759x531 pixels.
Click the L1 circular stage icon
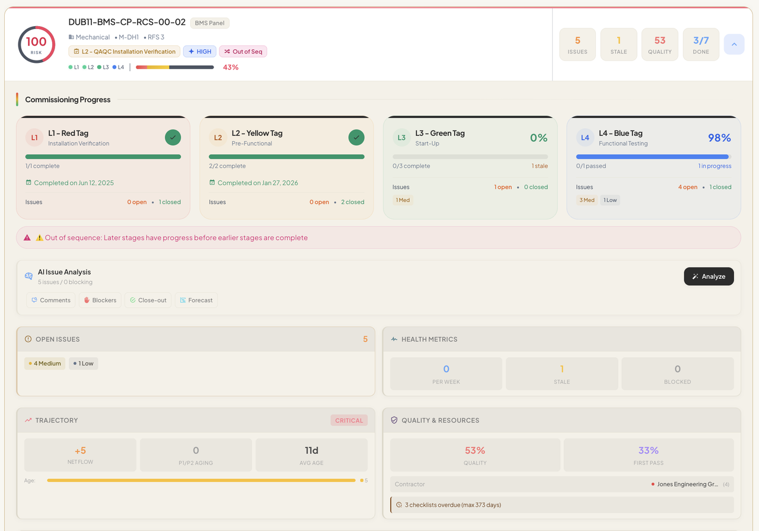coord(34,138)
